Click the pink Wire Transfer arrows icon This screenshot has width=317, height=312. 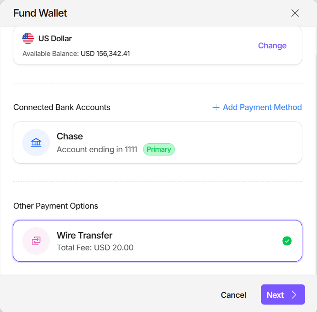coord(36,241)
